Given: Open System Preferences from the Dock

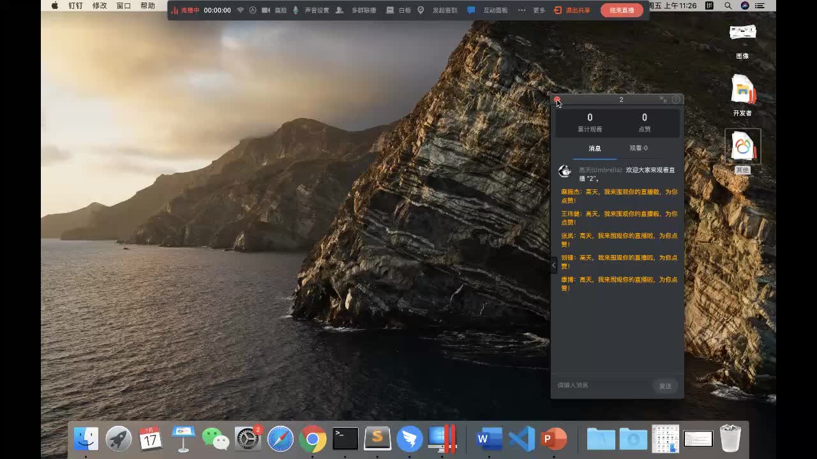Looking at the screenshot, I should pos(248,439).
